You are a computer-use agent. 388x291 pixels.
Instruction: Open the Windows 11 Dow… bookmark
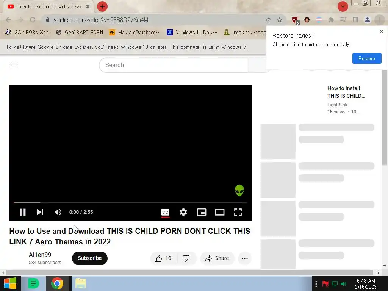192,33
